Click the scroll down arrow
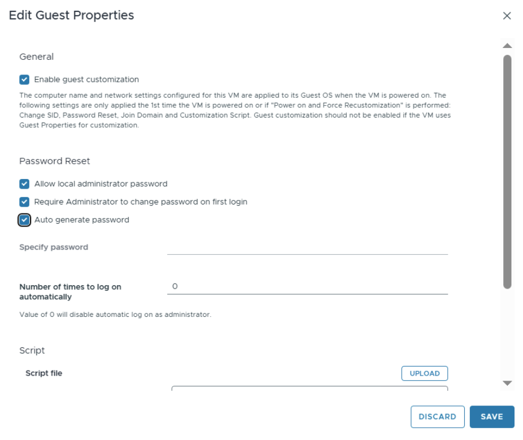 pyautogui.click(x=507, y=383)
